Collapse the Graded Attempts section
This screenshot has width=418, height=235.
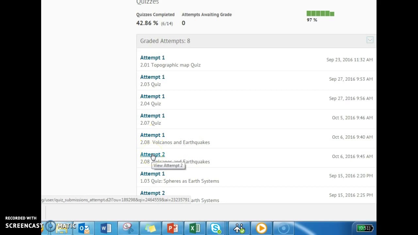(370, 40)
